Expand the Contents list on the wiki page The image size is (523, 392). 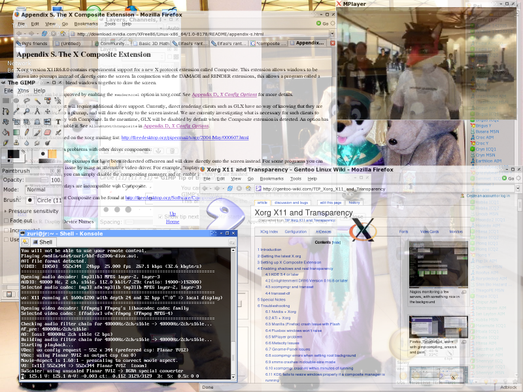click(x=335, y=242)
